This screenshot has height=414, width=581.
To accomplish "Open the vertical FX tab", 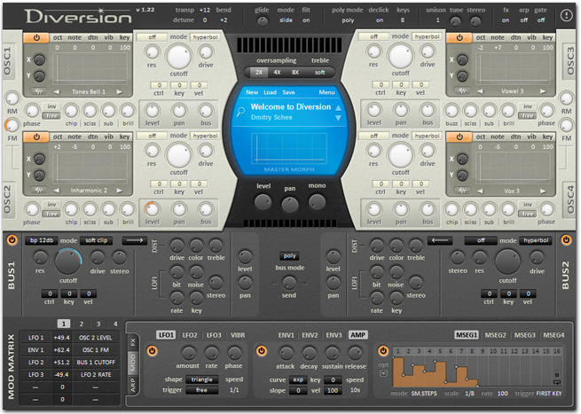I will pos(133,342).
